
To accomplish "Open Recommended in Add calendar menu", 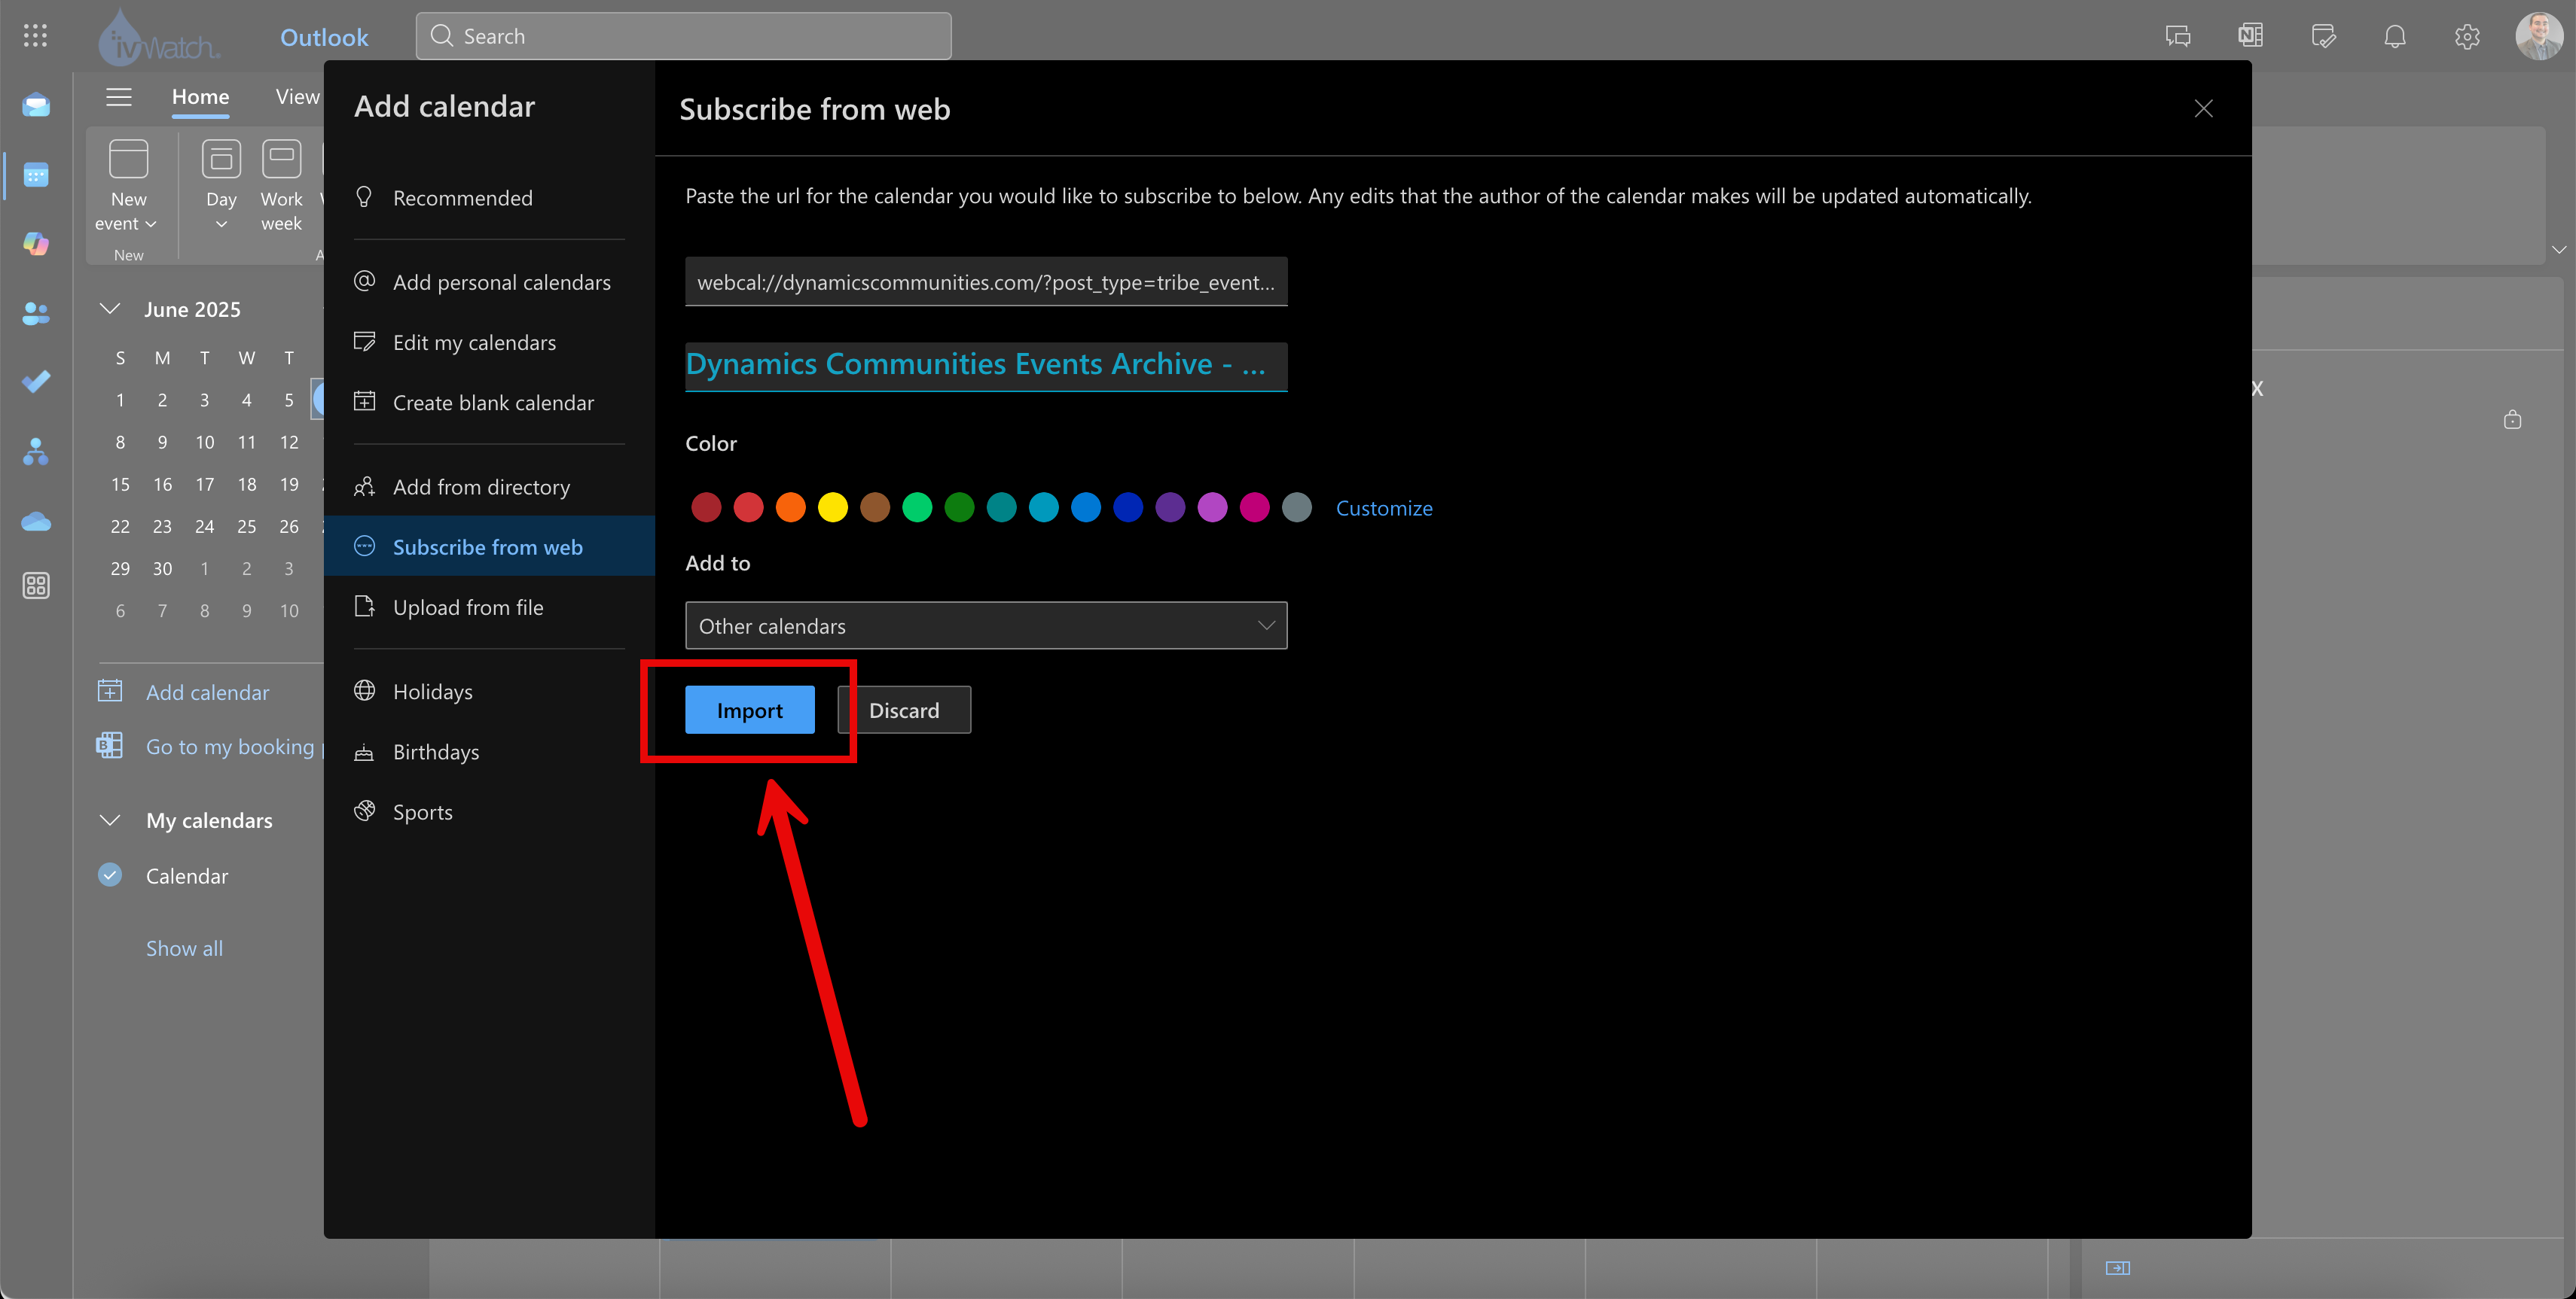I will [x=489, y=198].
